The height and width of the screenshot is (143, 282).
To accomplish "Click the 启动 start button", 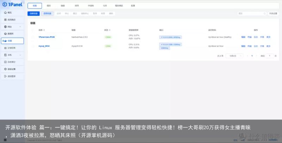I will pos(59,13).
